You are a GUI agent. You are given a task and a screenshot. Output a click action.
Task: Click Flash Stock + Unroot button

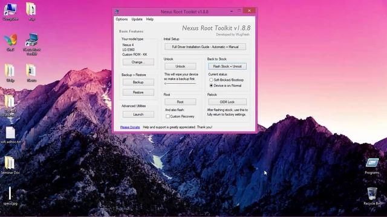tap(227, 66)
